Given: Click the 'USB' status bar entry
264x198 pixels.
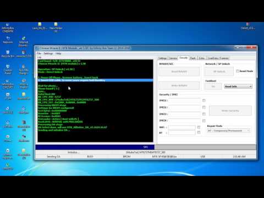Looking at the screenshot, I should click(203, 157).
